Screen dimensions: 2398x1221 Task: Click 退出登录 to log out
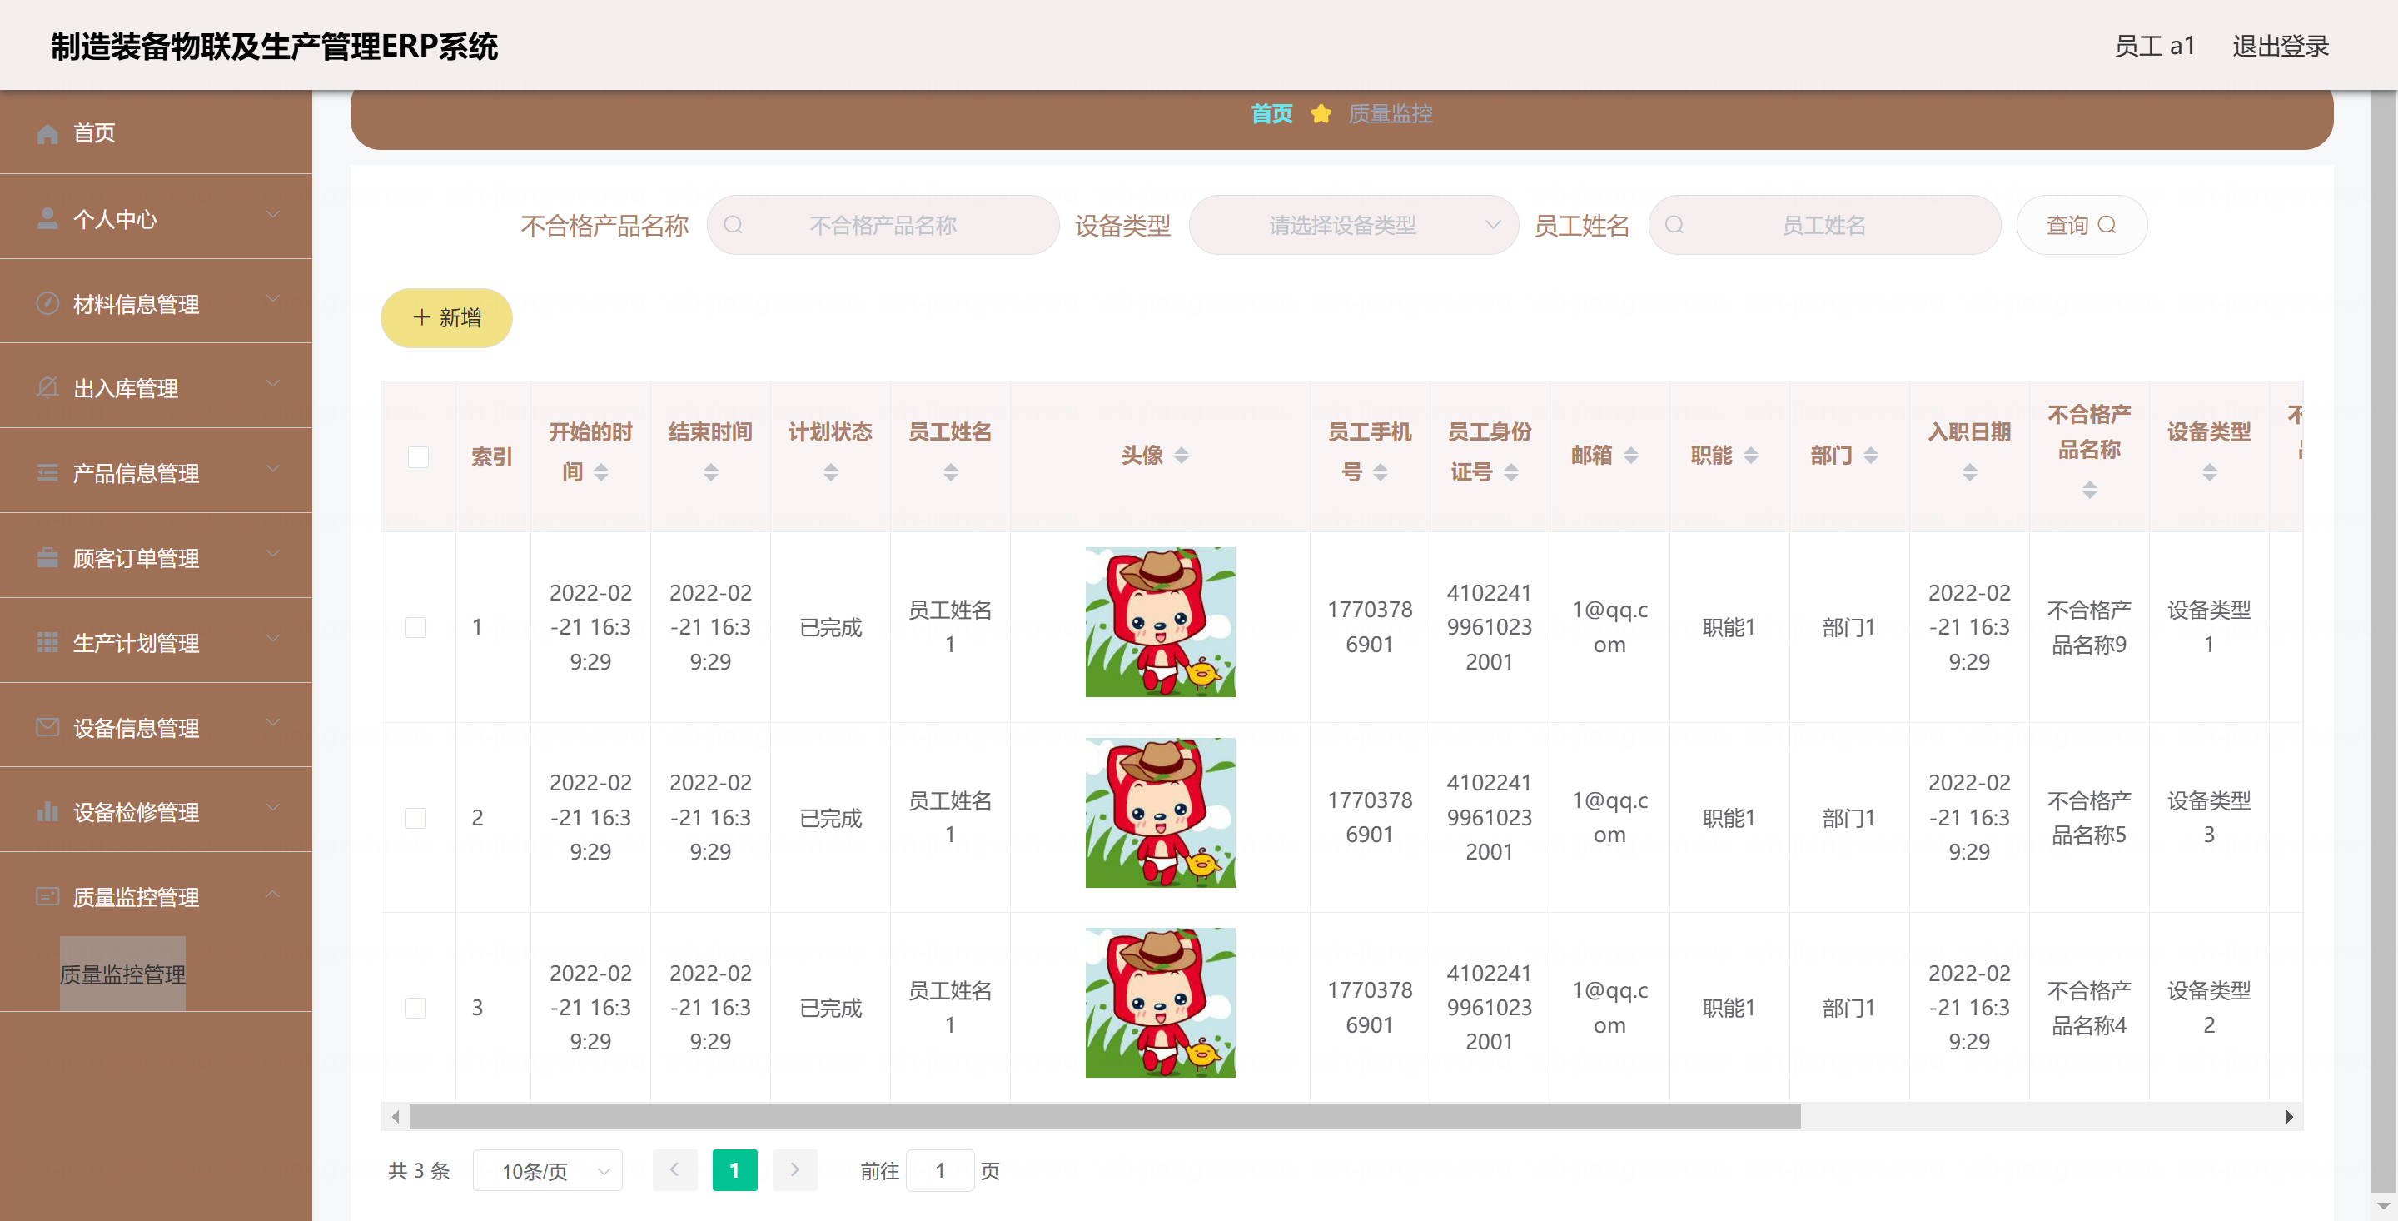(2280, 46)
